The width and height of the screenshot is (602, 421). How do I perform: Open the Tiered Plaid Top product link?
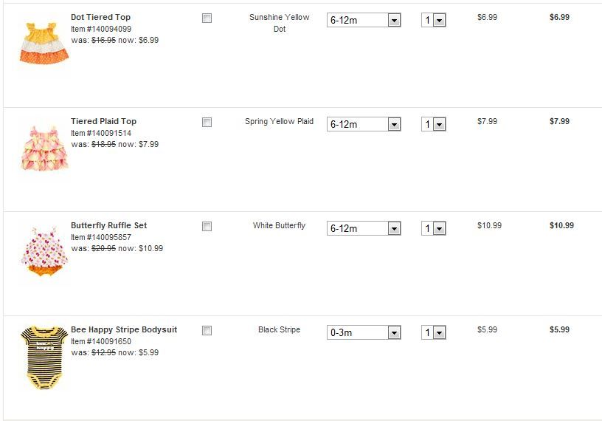pos(103,121)
